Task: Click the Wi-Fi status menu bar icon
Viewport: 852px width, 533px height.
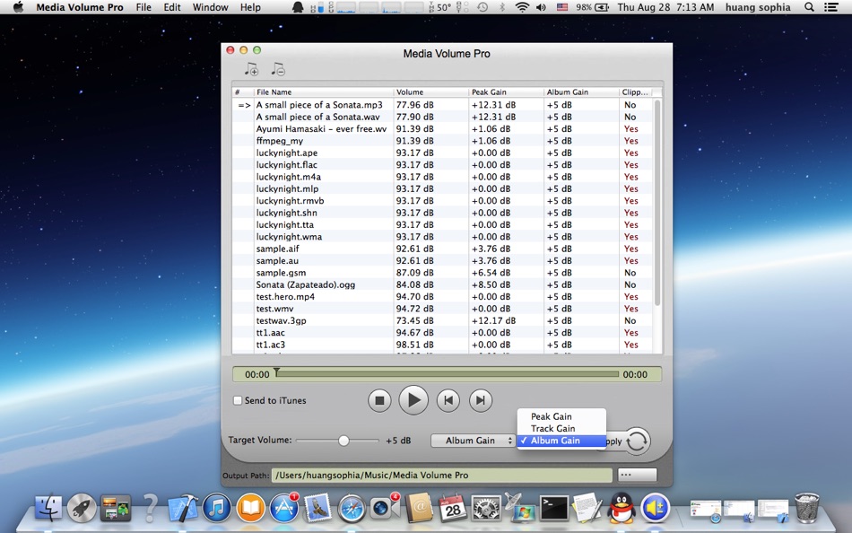Action: pyautogui.click(x=522, y=7)
